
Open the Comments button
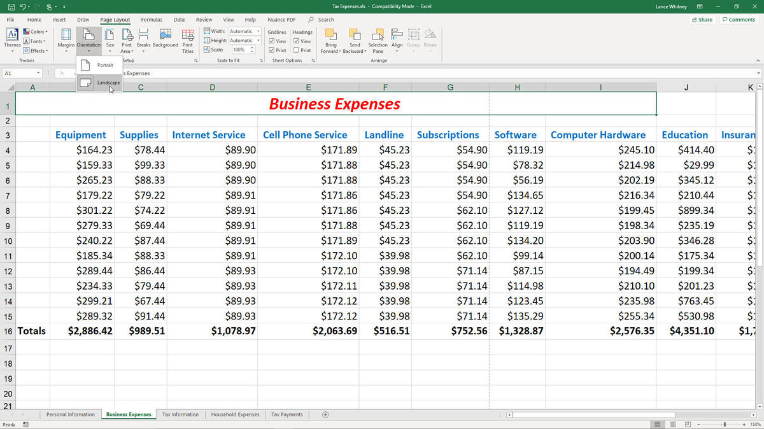[739, 20]
